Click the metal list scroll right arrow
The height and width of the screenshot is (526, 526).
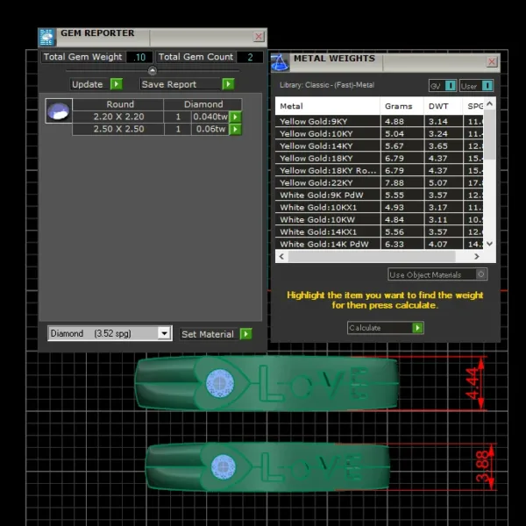pos(477,257)
